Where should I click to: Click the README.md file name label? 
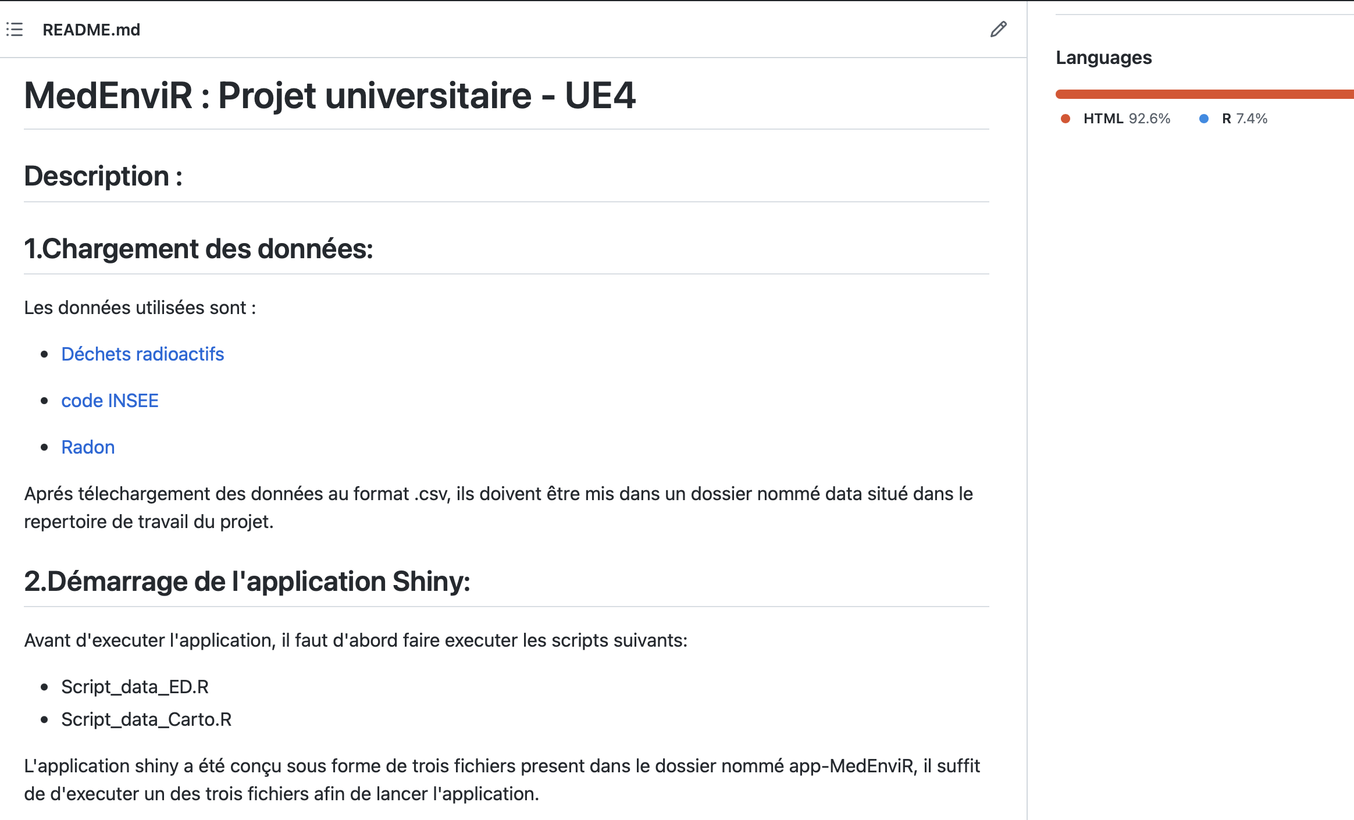(91, 30)
